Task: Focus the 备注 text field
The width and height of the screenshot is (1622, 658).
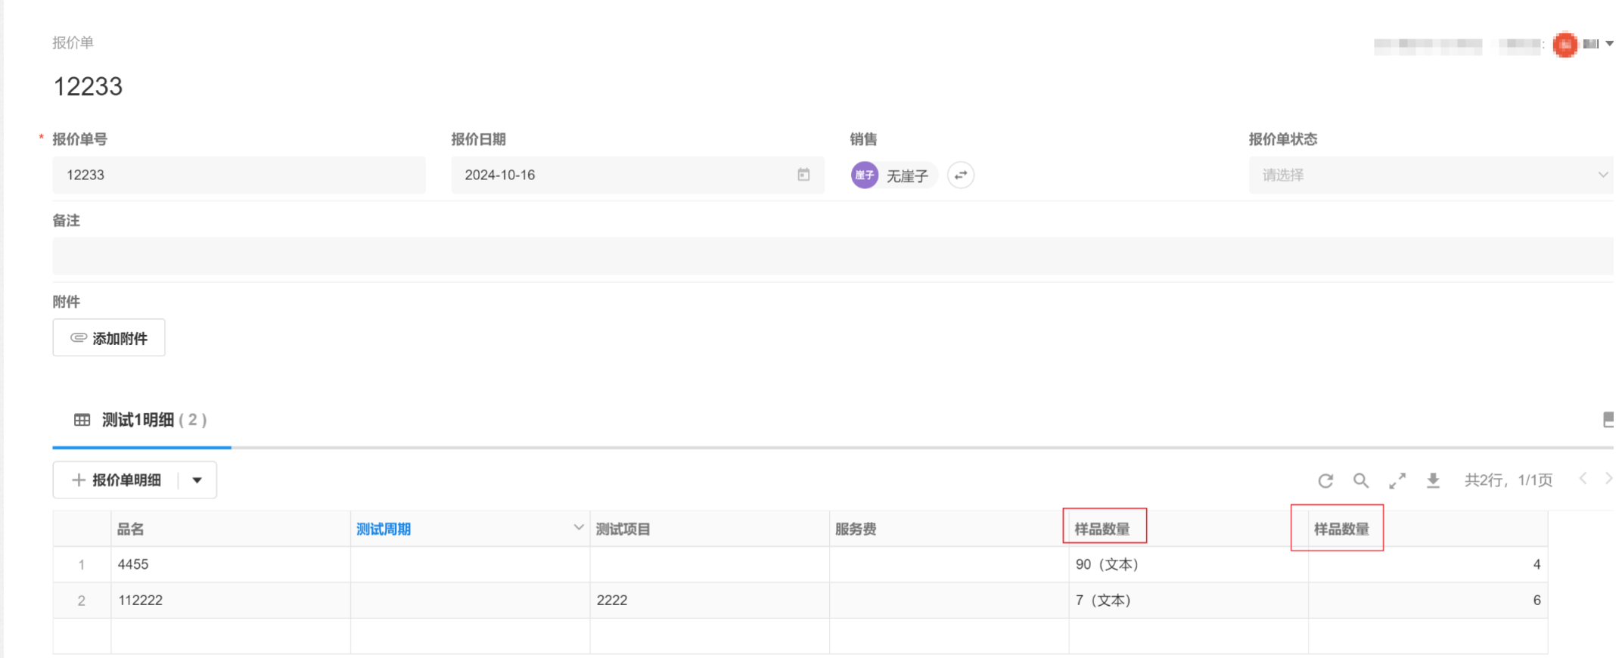Action: click(832, 256)
